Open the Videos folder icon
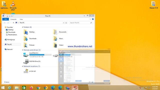This screenshot has width=160, height=90. 55,45
